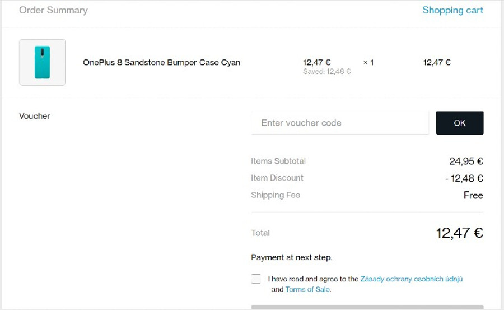The height and width of the screenshot is (310, 504).
Task: Open Zásady ochrany osobních údajů link
Action: (x=411, y=279)
